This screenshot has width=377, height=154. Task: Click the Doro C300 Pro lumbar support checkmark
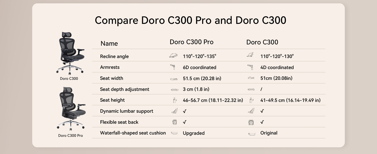pos(185,111)
